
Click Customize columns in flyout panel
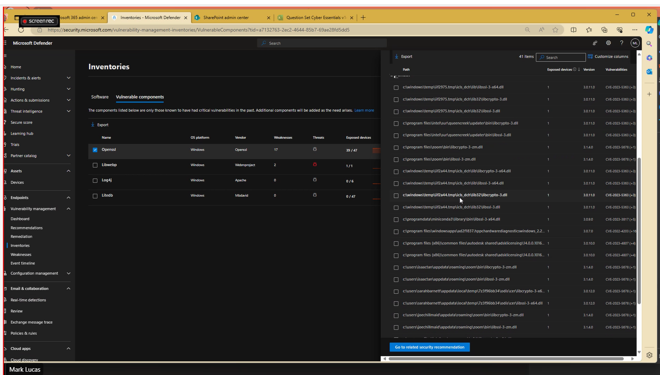pos(608,56)
